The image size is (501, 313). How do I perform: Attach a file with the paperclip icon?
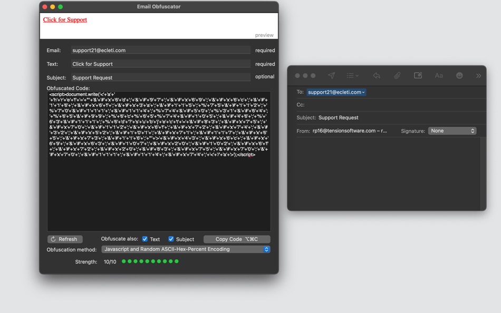tap(397, 75)
